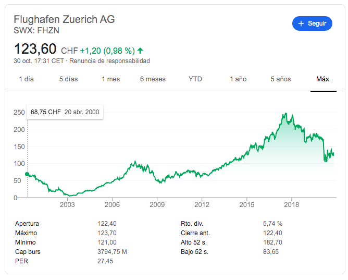Image resolution: width=348 pixels, height=280 pixels.
Task: Open Renuncia de responsabilidad link
Action: [109, 61]
